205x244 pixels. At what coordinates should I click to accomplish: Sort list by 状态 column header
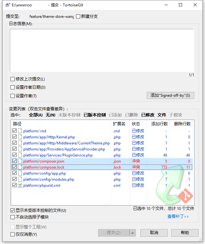[x=138, y=124]
